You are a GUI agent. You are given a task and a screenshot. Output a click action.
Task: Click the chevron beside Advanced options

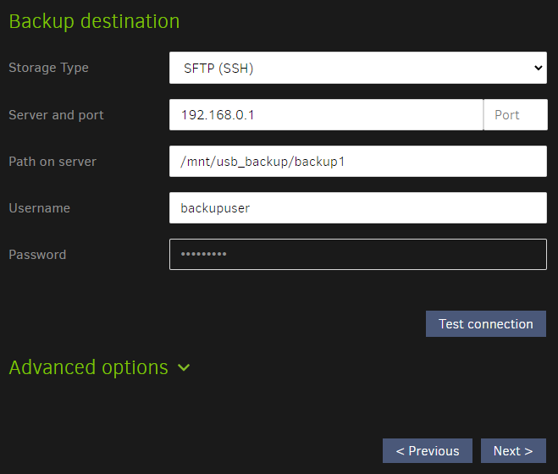(x=184, y=368)
